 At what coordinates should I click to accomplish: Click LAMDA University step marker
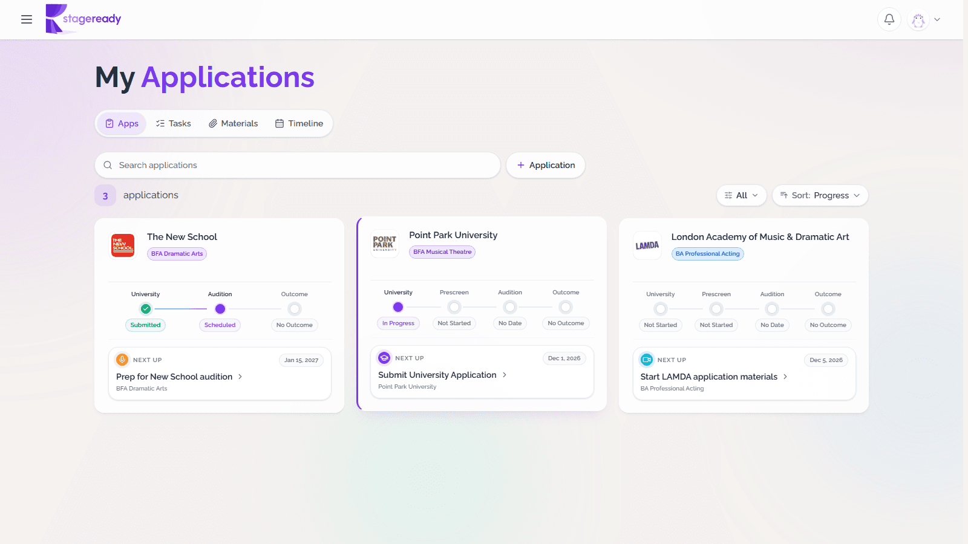tap(661, 309)
